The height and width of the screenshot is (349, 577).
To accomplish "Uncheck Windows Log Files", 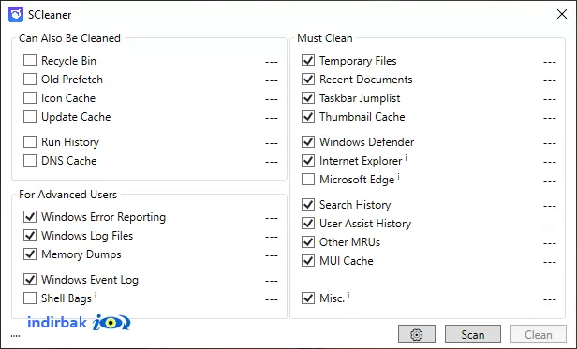I will click(30, 236).
